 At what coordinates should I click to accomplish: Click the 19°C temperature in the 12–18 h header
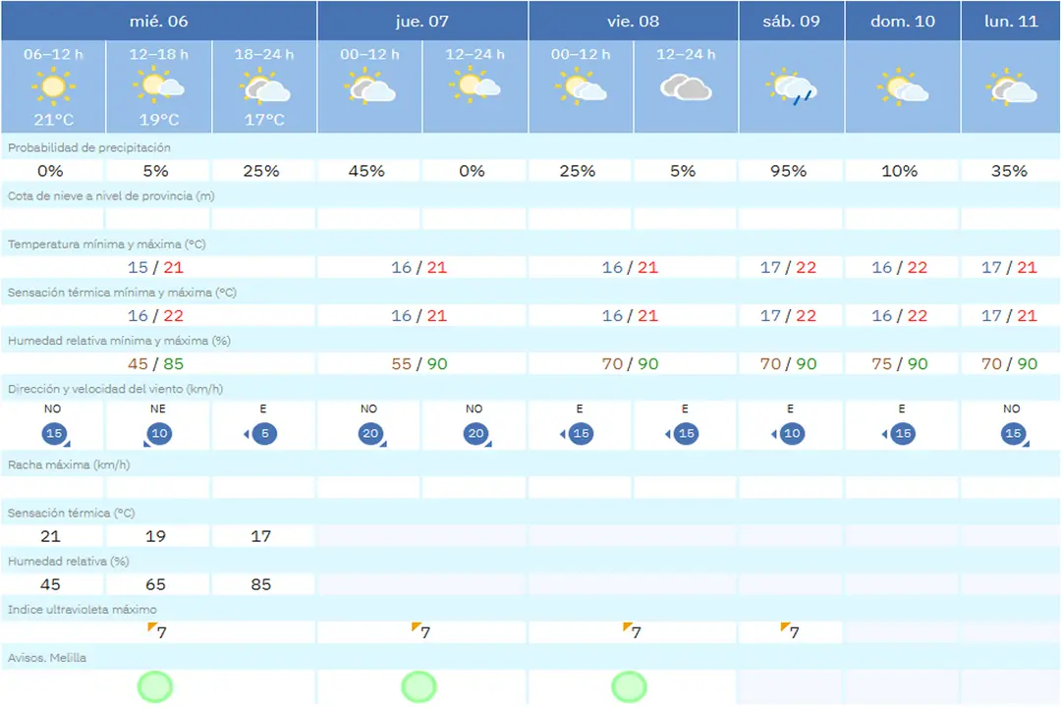click(x=159, y=120)
